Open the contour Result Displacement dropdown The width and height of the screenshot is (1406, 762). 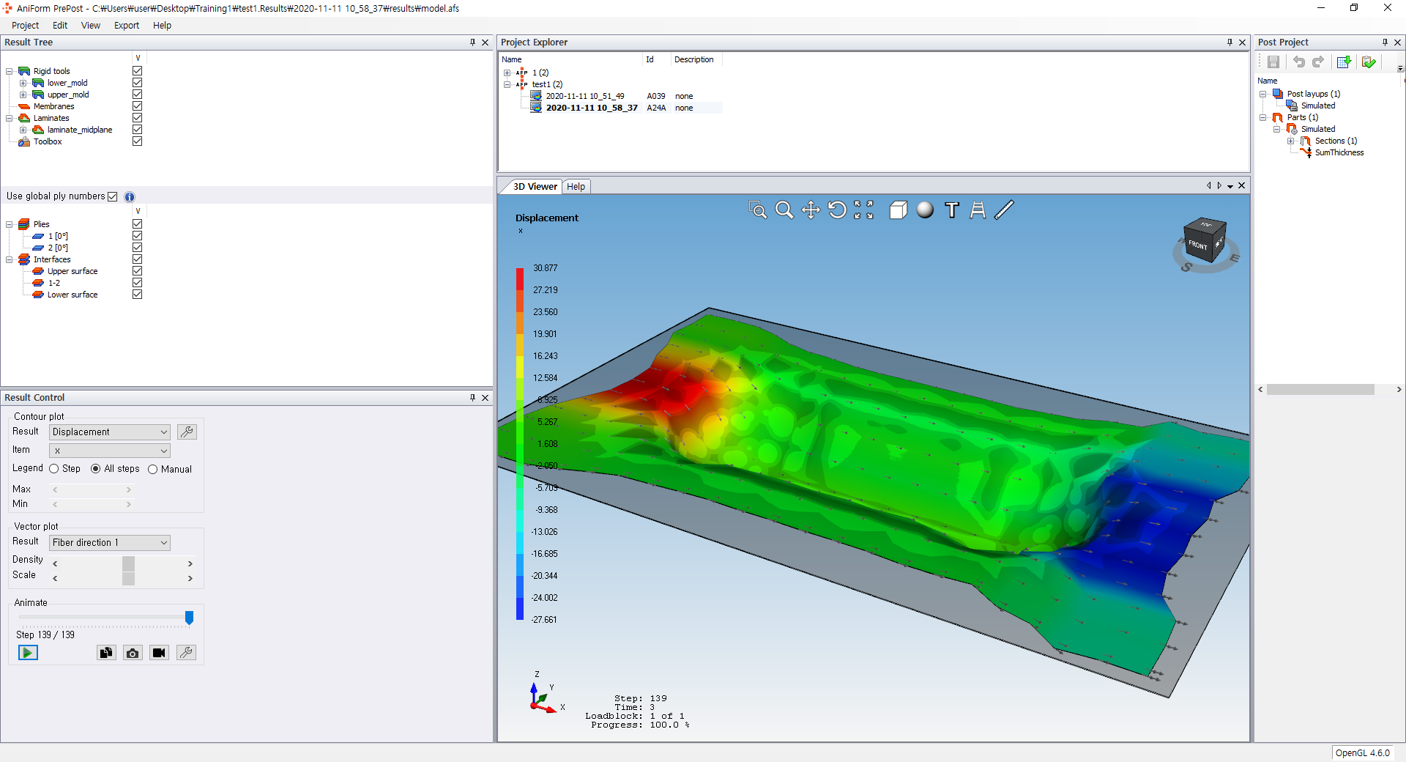[110, 432]
